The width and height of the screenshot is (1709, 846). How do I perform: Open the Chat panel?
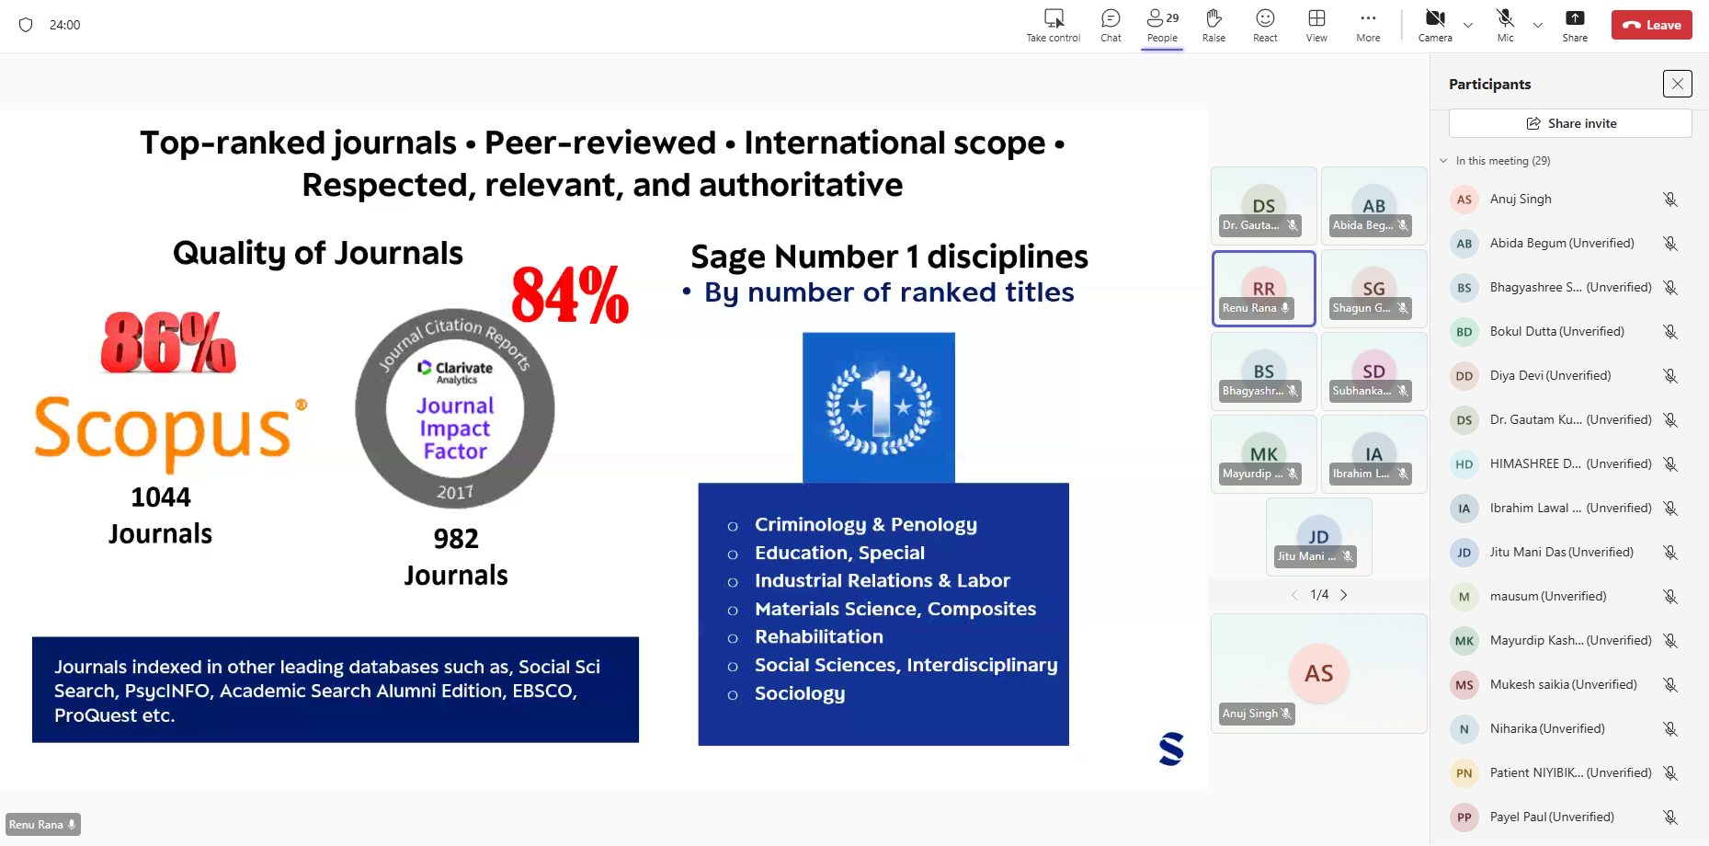click(1111, 25)
